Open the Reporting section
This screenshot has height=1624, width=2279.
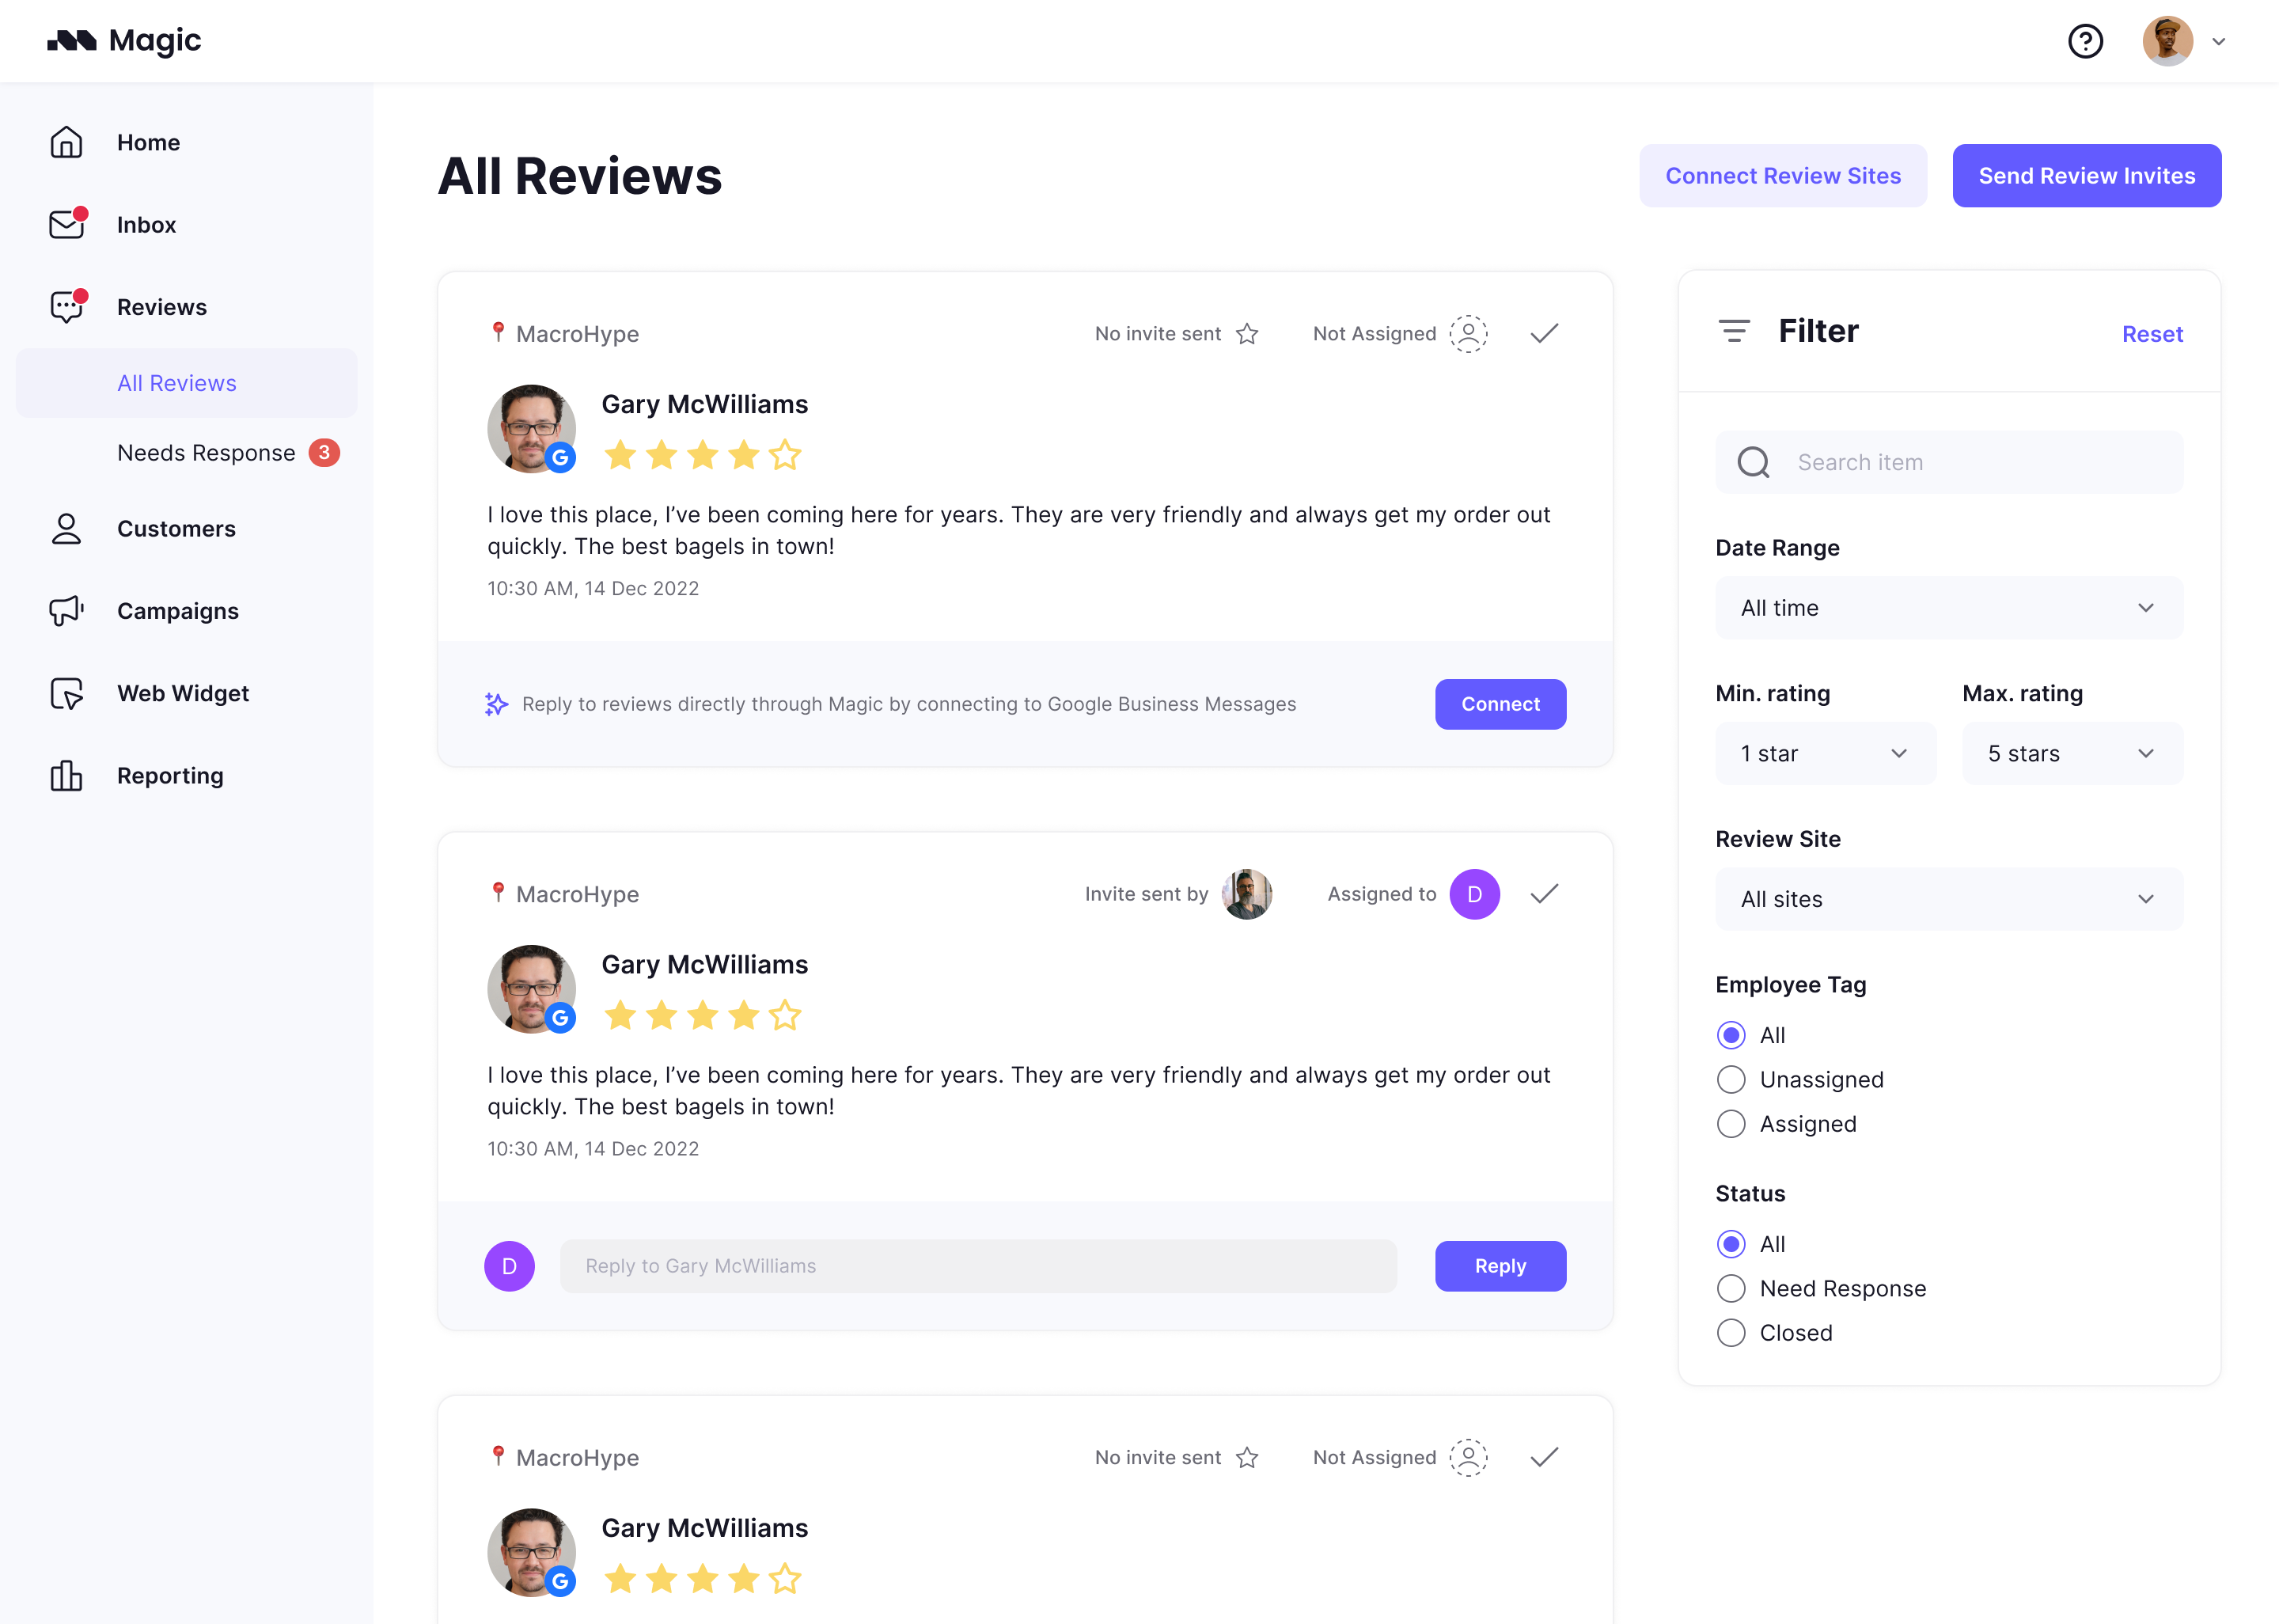point(170,775)
